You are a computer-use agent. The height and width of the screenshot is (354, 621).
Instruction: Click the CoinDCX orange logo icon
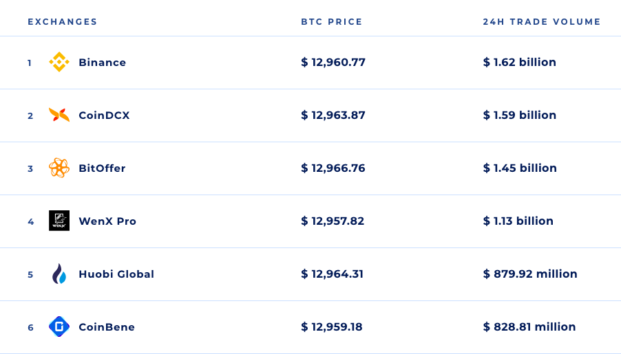pyautogui.click(x=59, y=115)
